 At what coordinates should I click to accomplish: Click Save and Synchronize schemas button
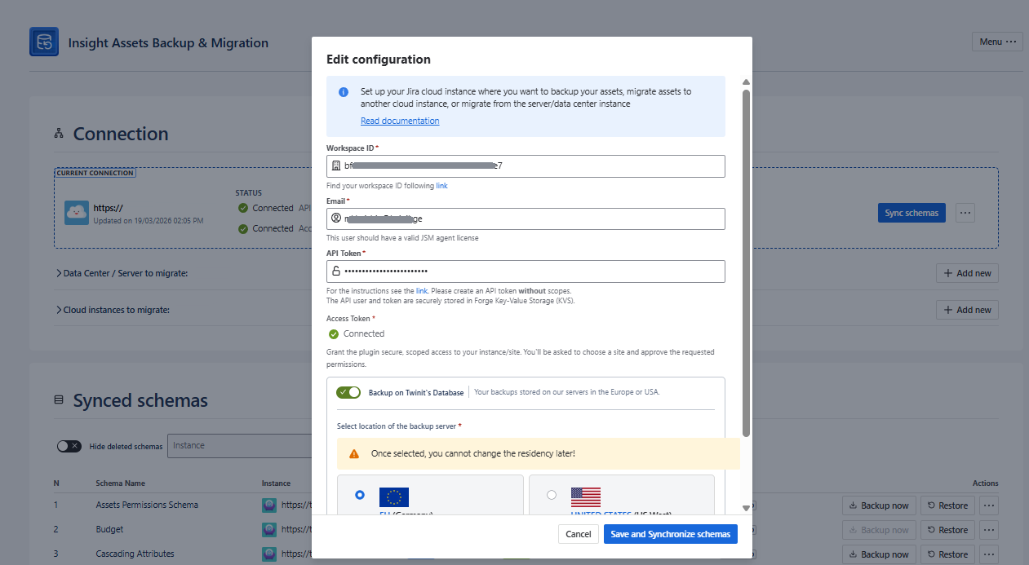(x=671, y=534)
